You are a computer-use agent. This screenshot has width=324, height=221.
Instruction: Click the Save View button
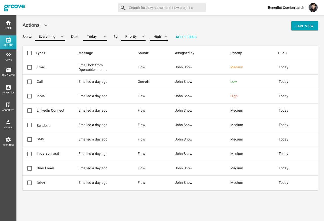(305, 26)
